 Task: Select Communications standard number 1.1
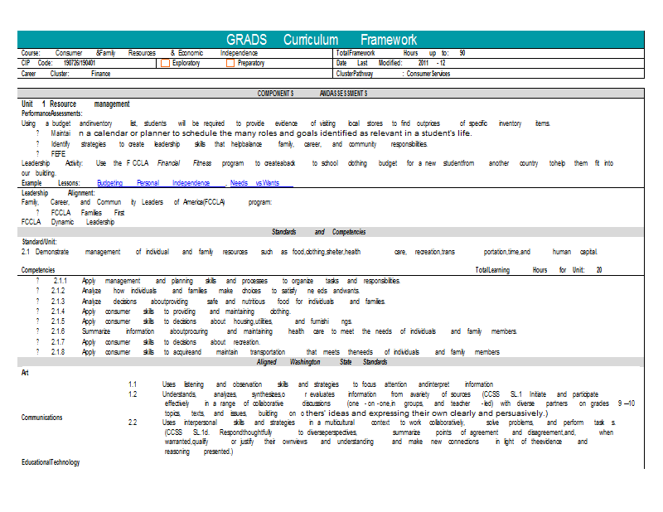pos(133,384)
